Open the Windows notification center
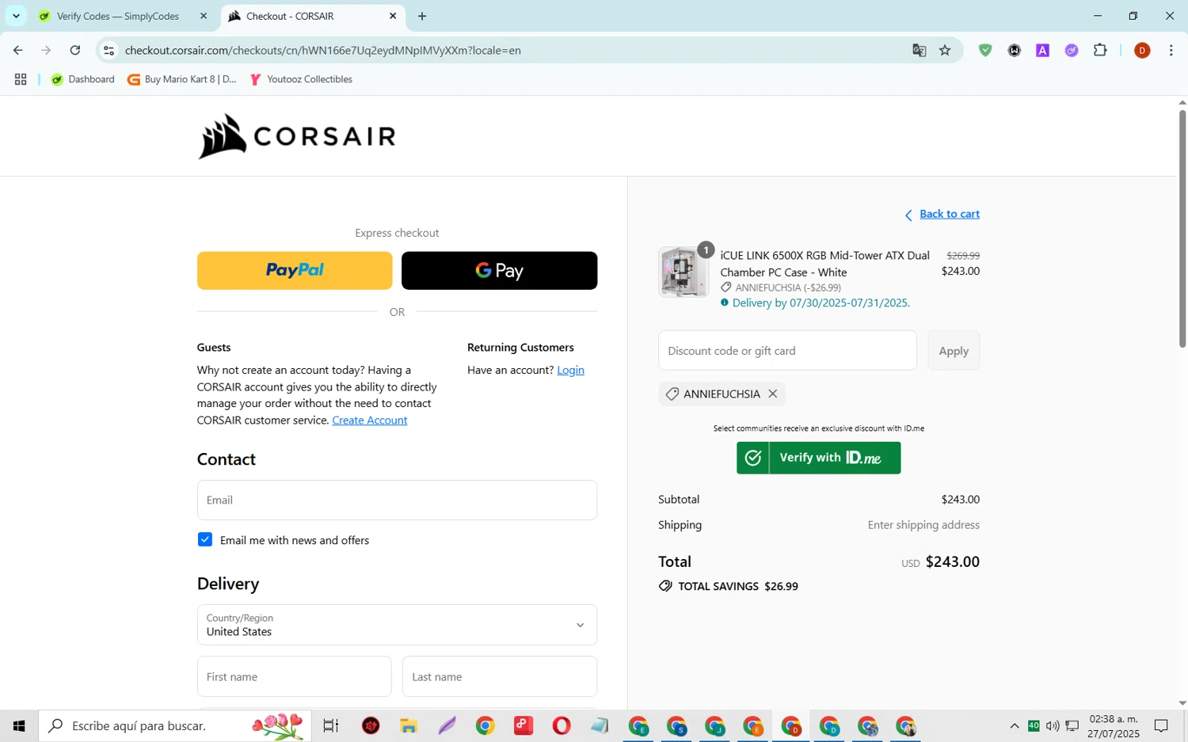This screenshot has width=1188, height=742. [1161, 725]
